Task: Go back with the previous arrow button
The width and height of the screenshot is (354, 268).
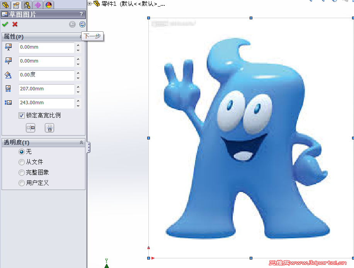Action: 72,24
